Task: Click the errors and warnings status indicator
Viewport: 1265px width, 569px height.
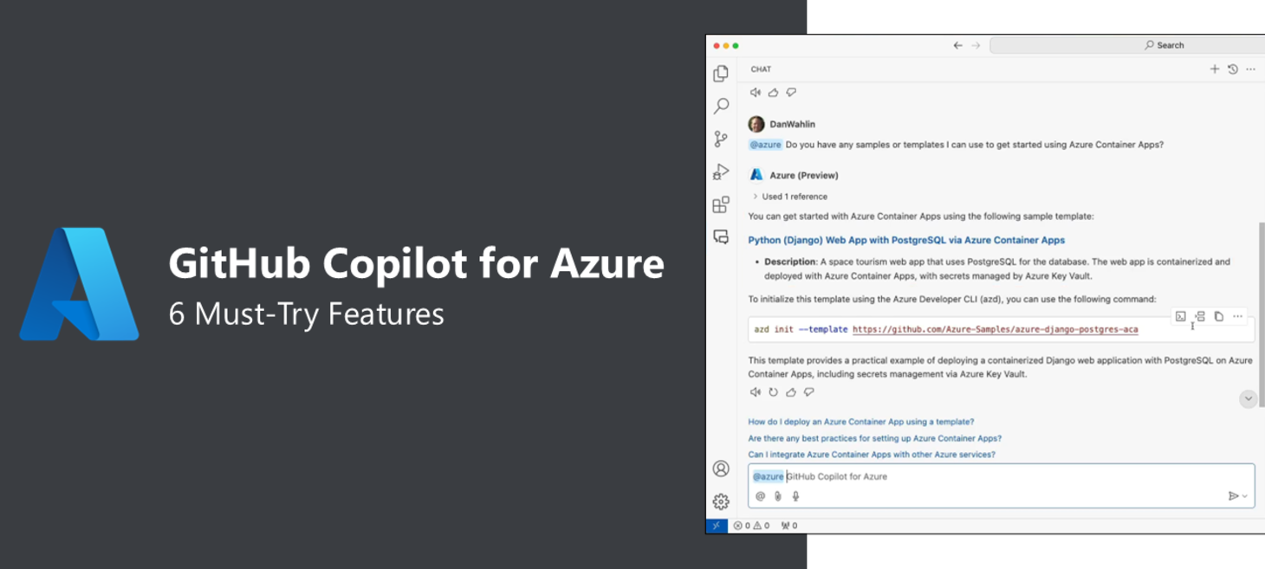Action: click(x=749, y=525)
